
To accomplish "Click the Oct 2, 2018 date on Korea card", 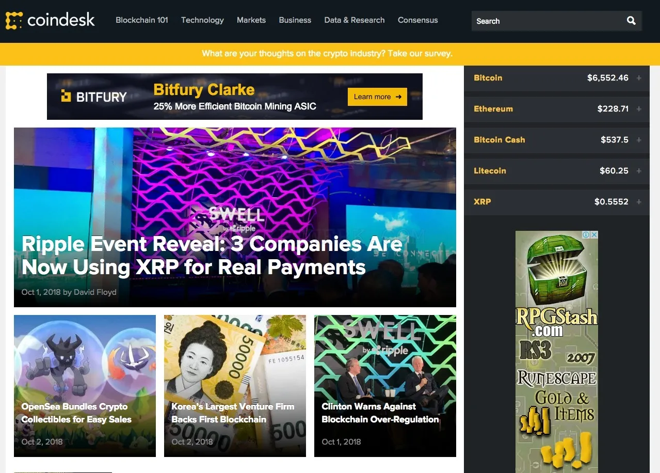I will 192,442.
